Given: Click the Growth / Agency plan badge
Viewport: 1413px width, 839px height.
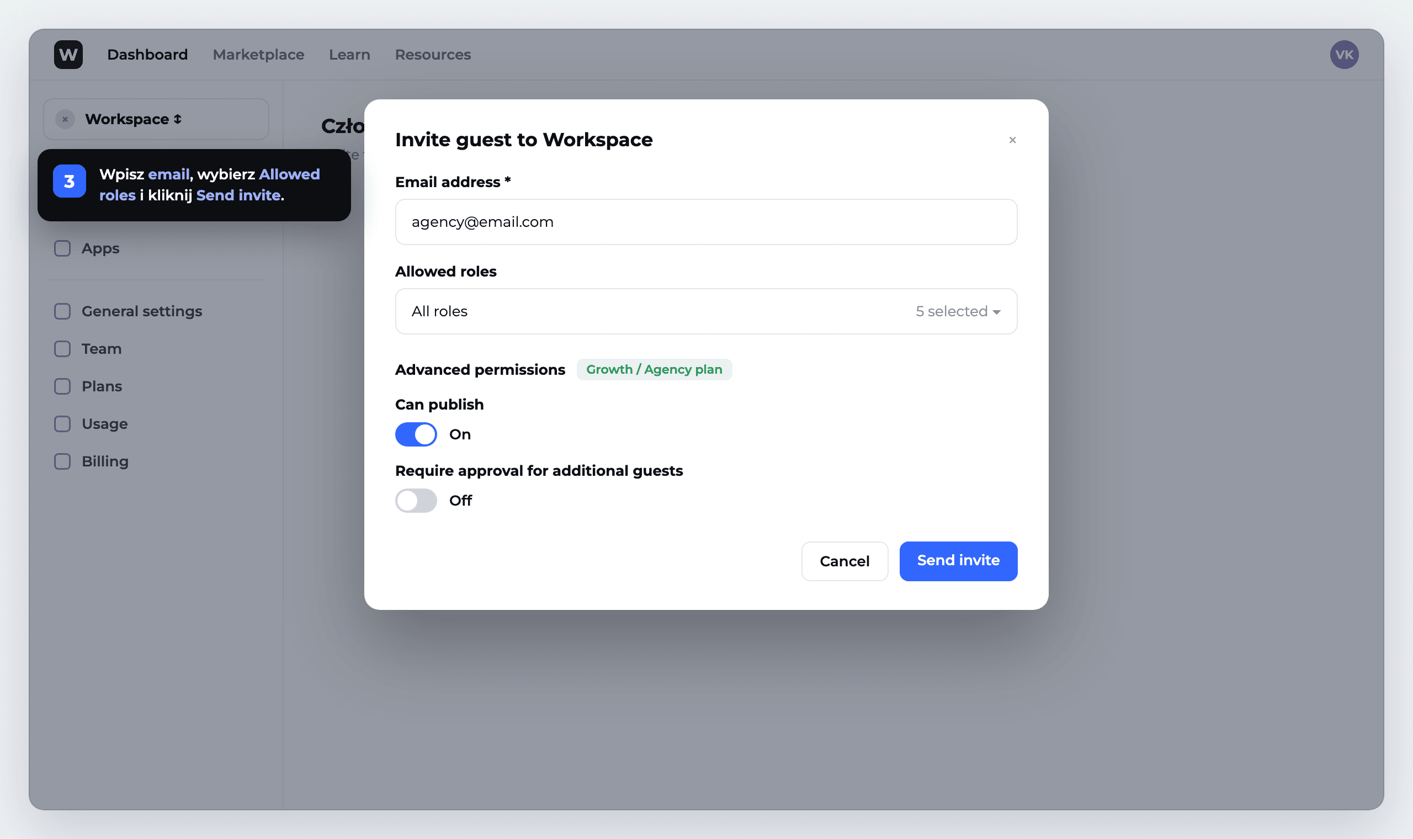Looking at the screenshot, I should tap(654, 370).
